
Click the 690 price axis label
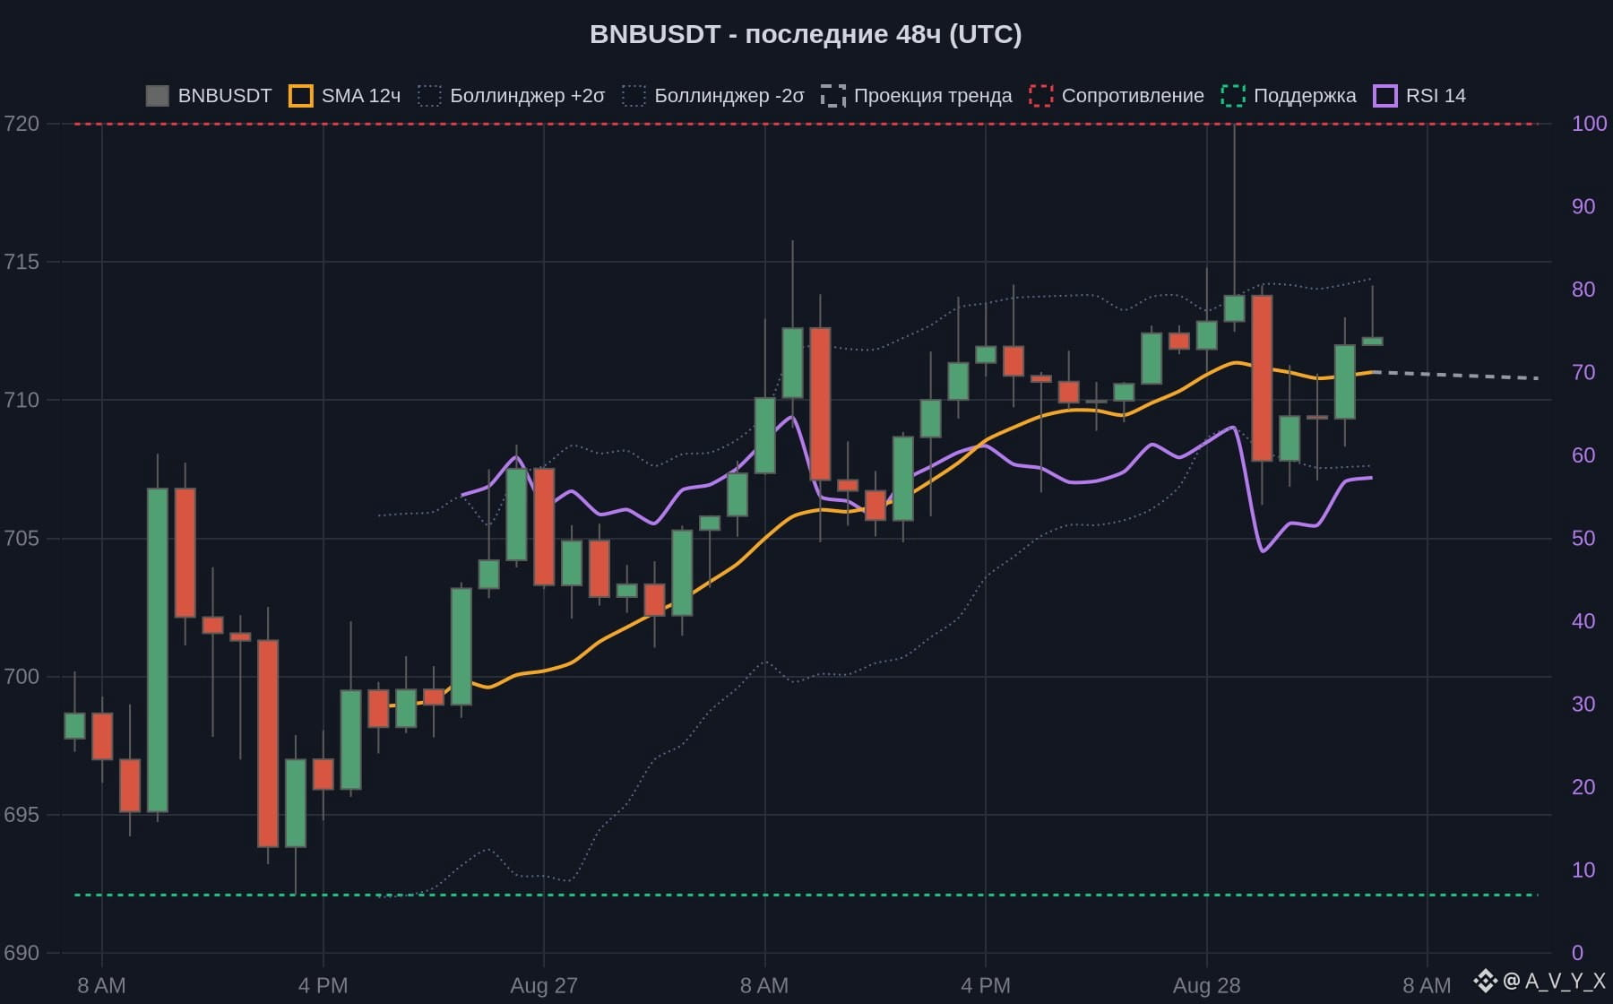[x=22, y=953]
